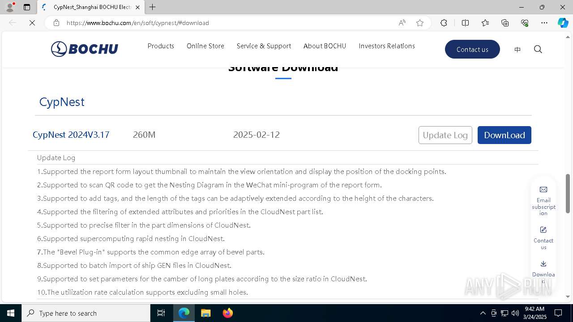The image size is (573, 322).
Task: Switch site language to Chinese
Action: (517, 50)
